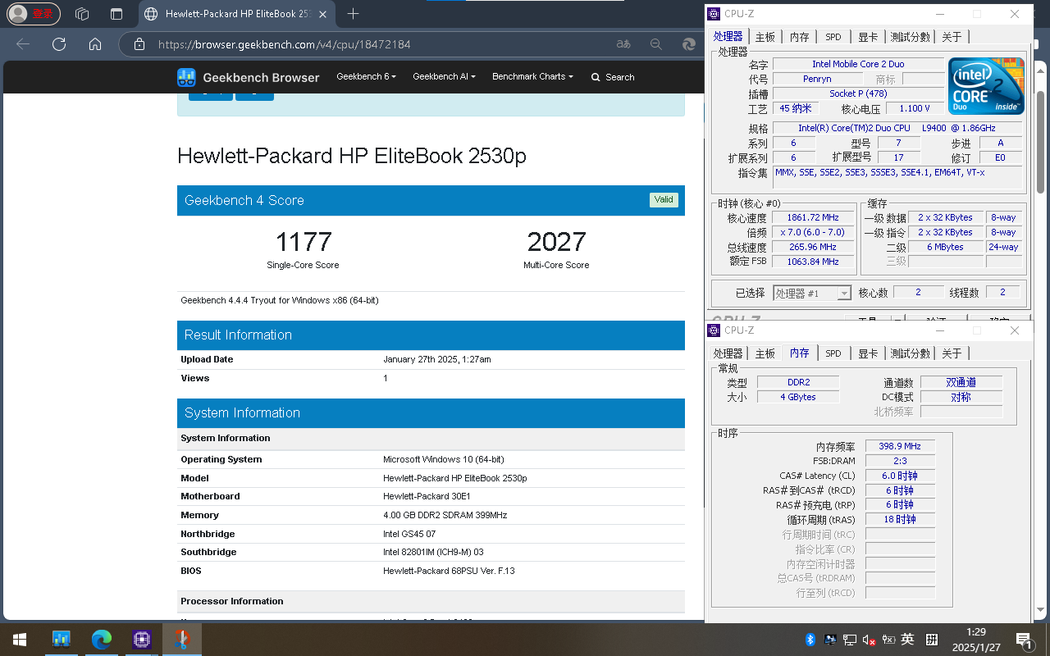Image resolution: width=1050 pixels, height=656 pixels.
Task: Click the BIOS value 68PSU Ver. F.13
Action: point(449,571)
